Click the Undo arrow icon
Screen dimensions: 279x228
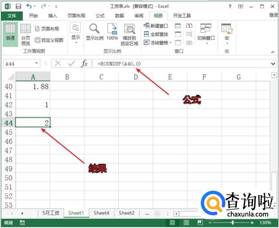(29, 6)
